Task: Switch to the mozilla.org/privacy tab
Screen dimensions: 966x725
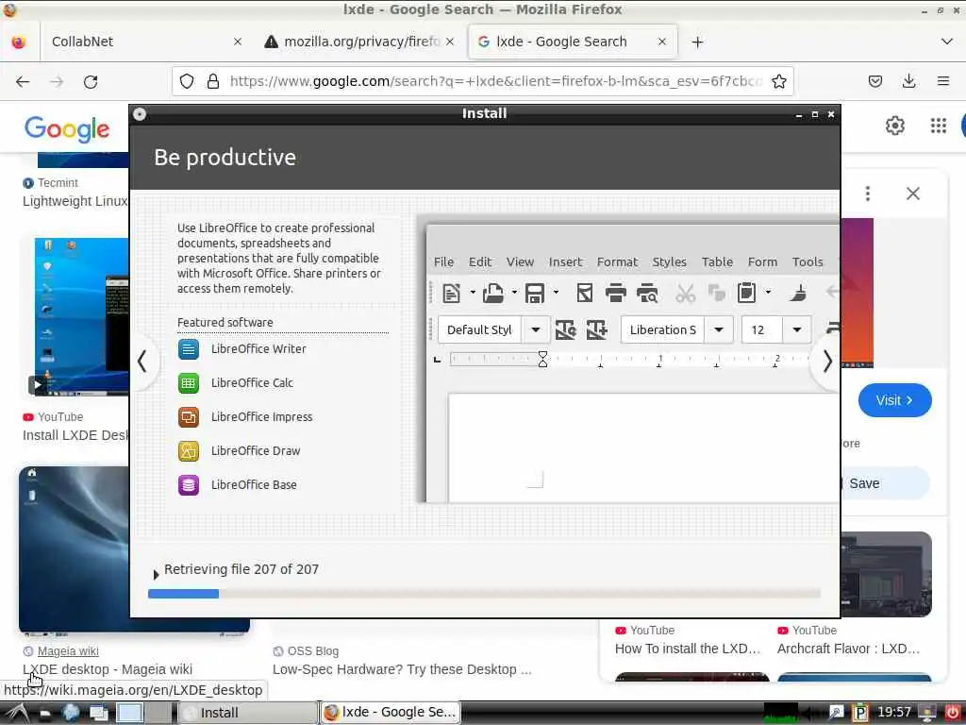Action: pos(361,42)
